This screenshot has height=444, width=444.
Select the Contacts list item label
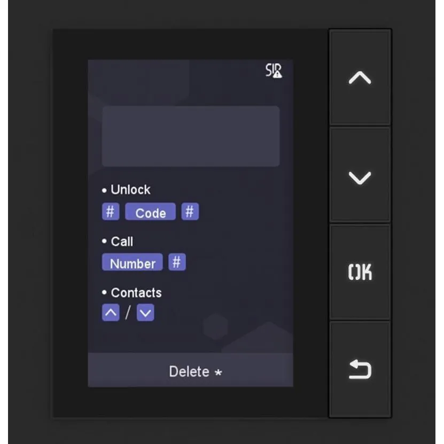pyautogui.click(x=136, y=292)
